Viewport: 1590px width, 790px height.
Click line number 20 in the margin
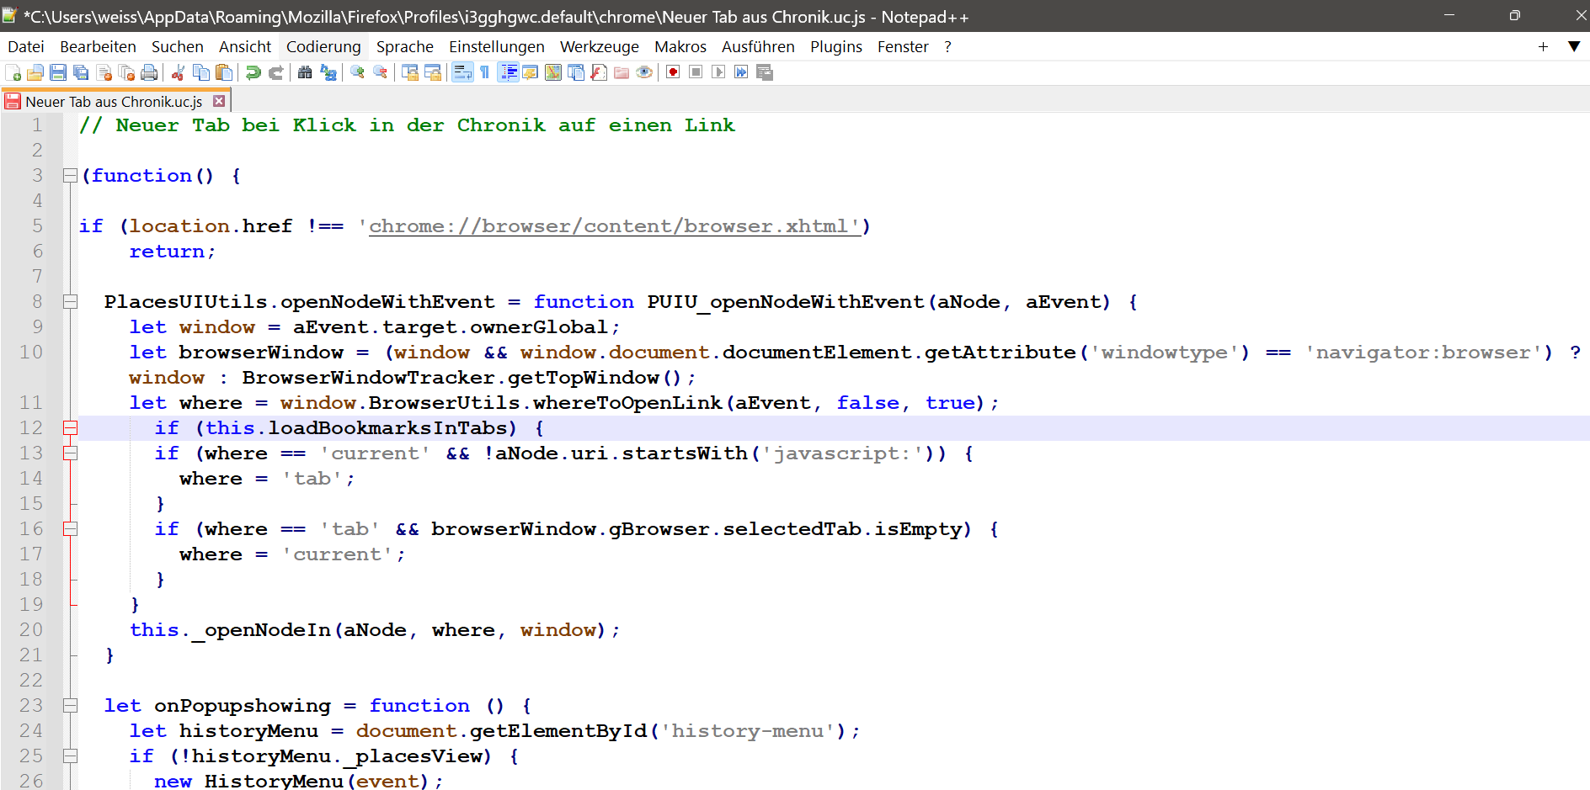(x=31, y=630)
